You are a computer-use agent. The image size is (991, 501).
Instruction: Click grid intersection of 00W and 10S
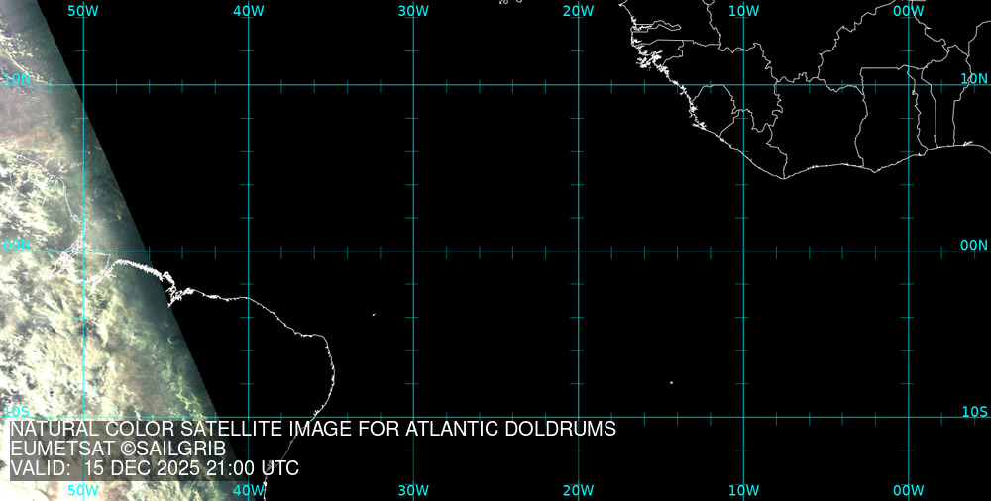click(908, 417)
